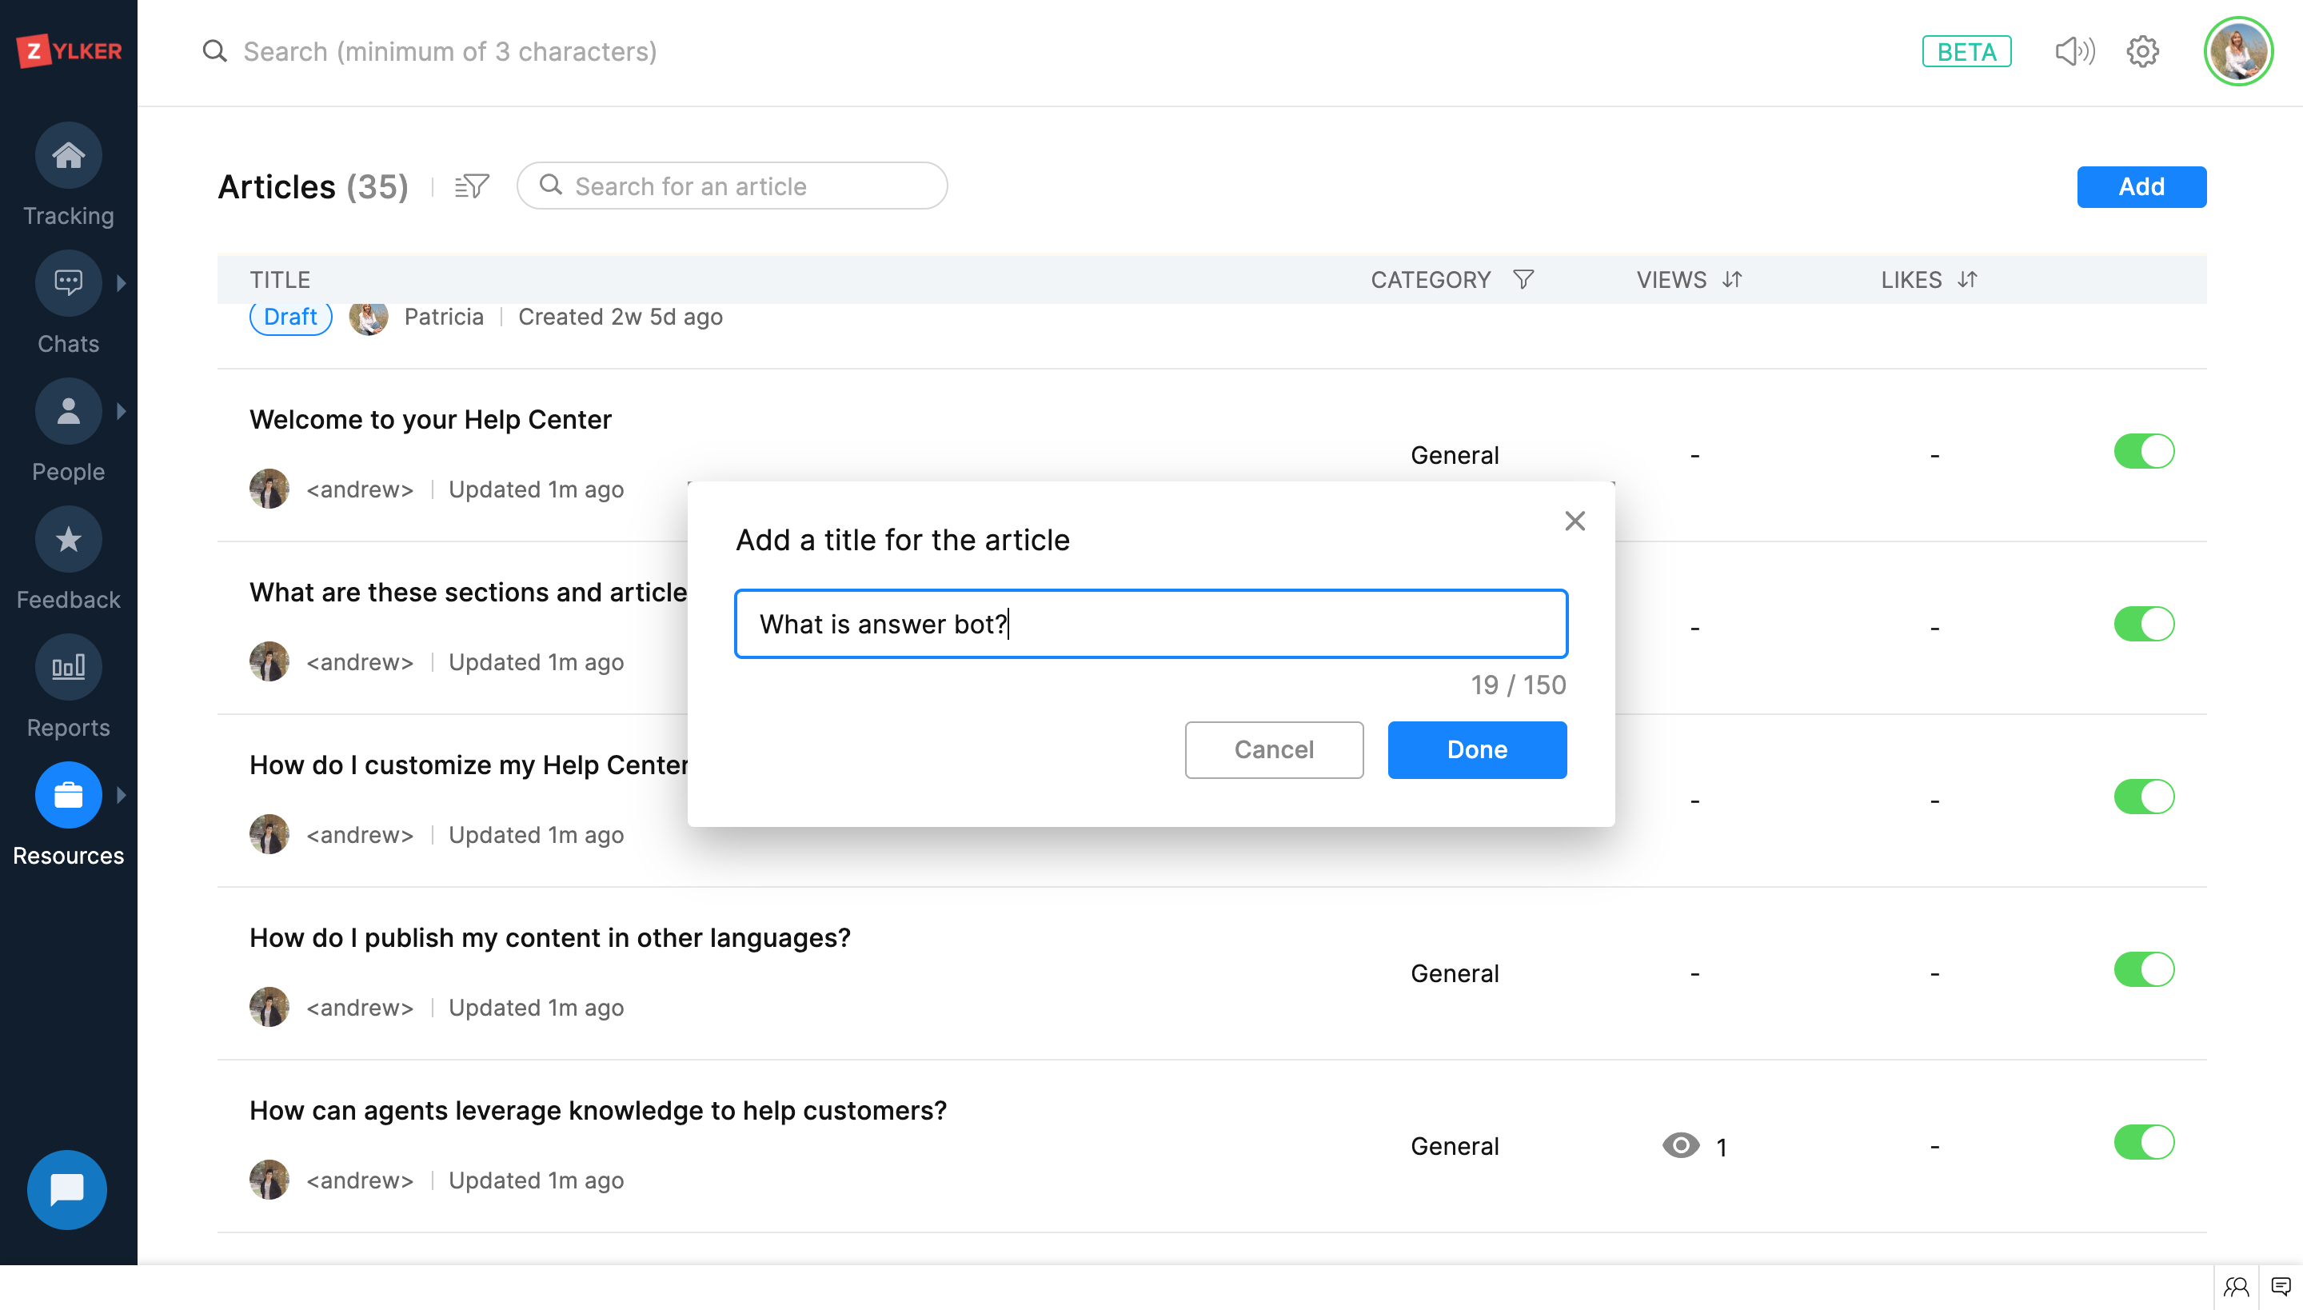The image size is (2303, 1310).
Task: Expand the Chats sidebar submenu arrow
Action: pyautogui.click(x=122, y=283)
